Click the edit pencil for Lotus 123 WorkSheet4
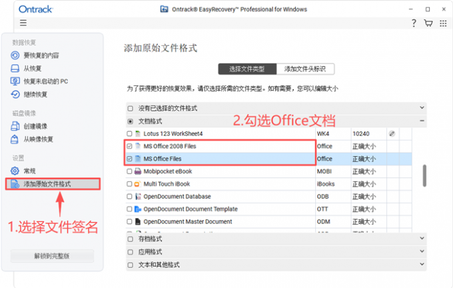This screenshot has width=453, height=288. pyautogui.click(x=392, y=133)
